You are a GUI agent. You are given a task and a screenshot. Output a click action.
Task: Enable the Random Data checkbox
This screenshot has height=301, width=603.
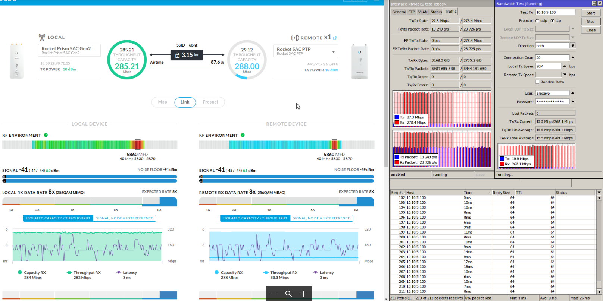(x=537, y=82)
